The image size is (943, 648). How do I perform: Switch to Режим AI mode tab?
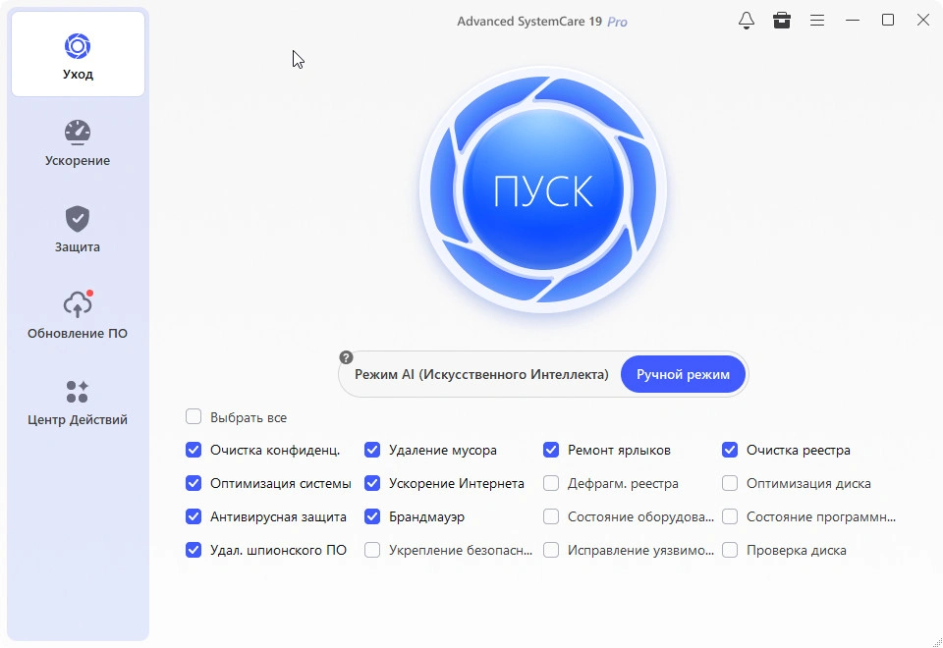[481, 375]
